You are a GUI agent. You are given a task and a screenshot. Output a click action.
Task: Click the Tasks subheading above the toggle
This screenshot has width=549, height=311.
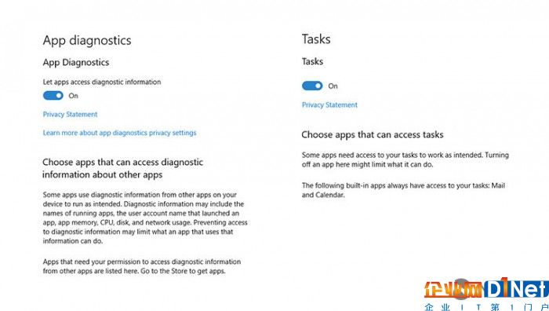pyautogui.click(x=312, y=61)
